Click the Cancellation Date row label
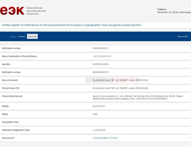Screen dimensions: 191x147 coord(10,122)
